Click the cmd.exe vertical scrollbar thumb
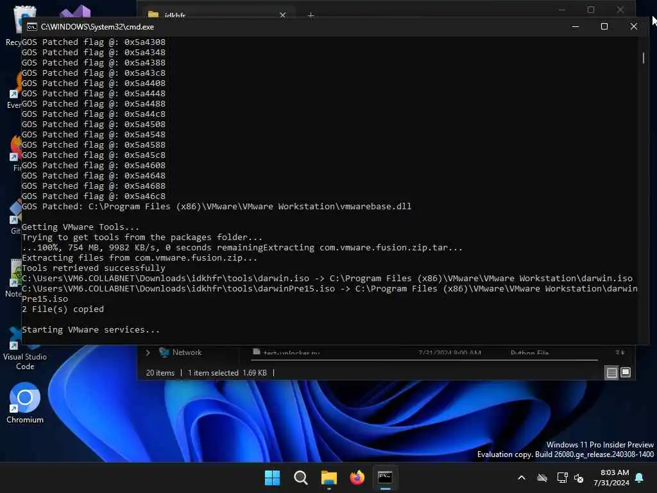Screen dimensions: 657x493 tap(643, 58)
